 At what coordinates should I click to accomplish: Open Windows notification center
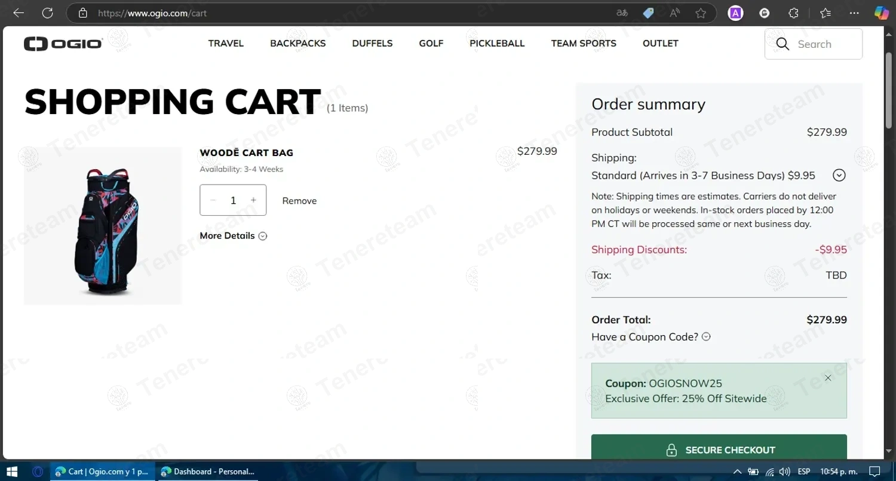tap(875, 471)
